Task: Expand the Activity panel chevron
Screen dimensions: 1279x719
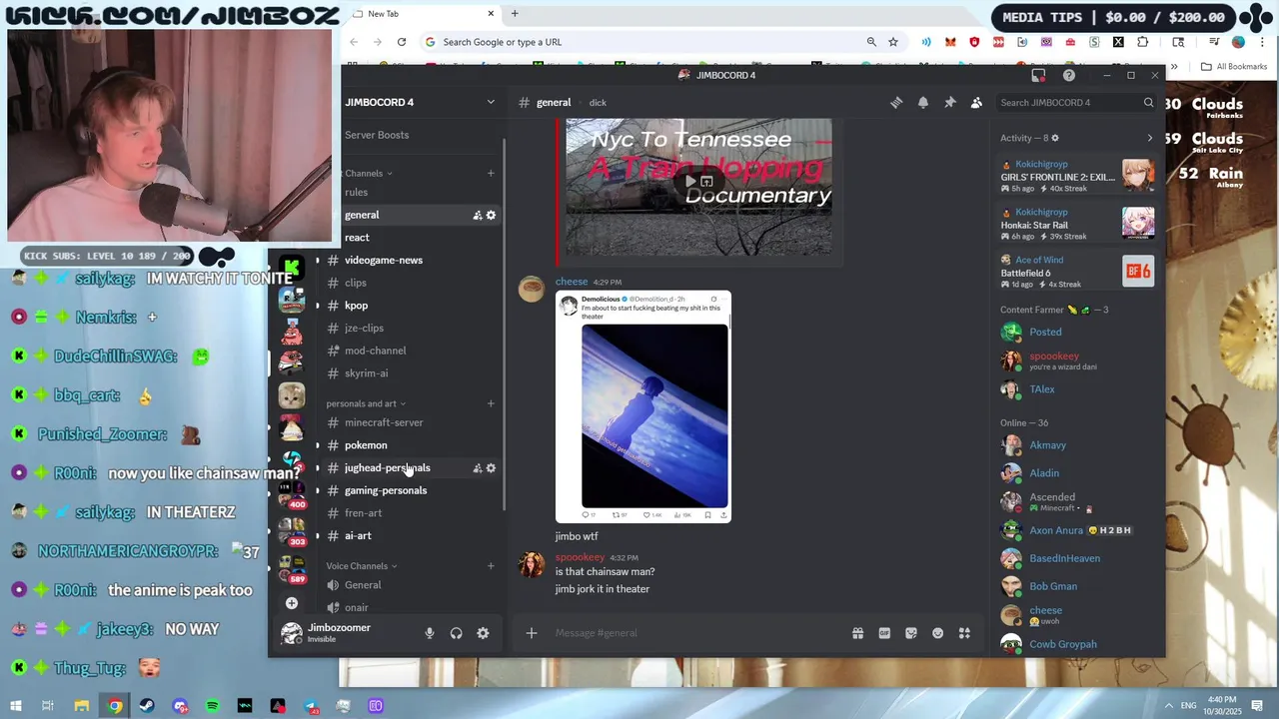Action: click(x=1149, y=138)
